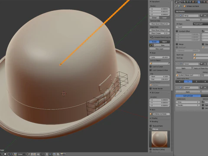Enable the Render Border checkbox

[x=151, y=88]
